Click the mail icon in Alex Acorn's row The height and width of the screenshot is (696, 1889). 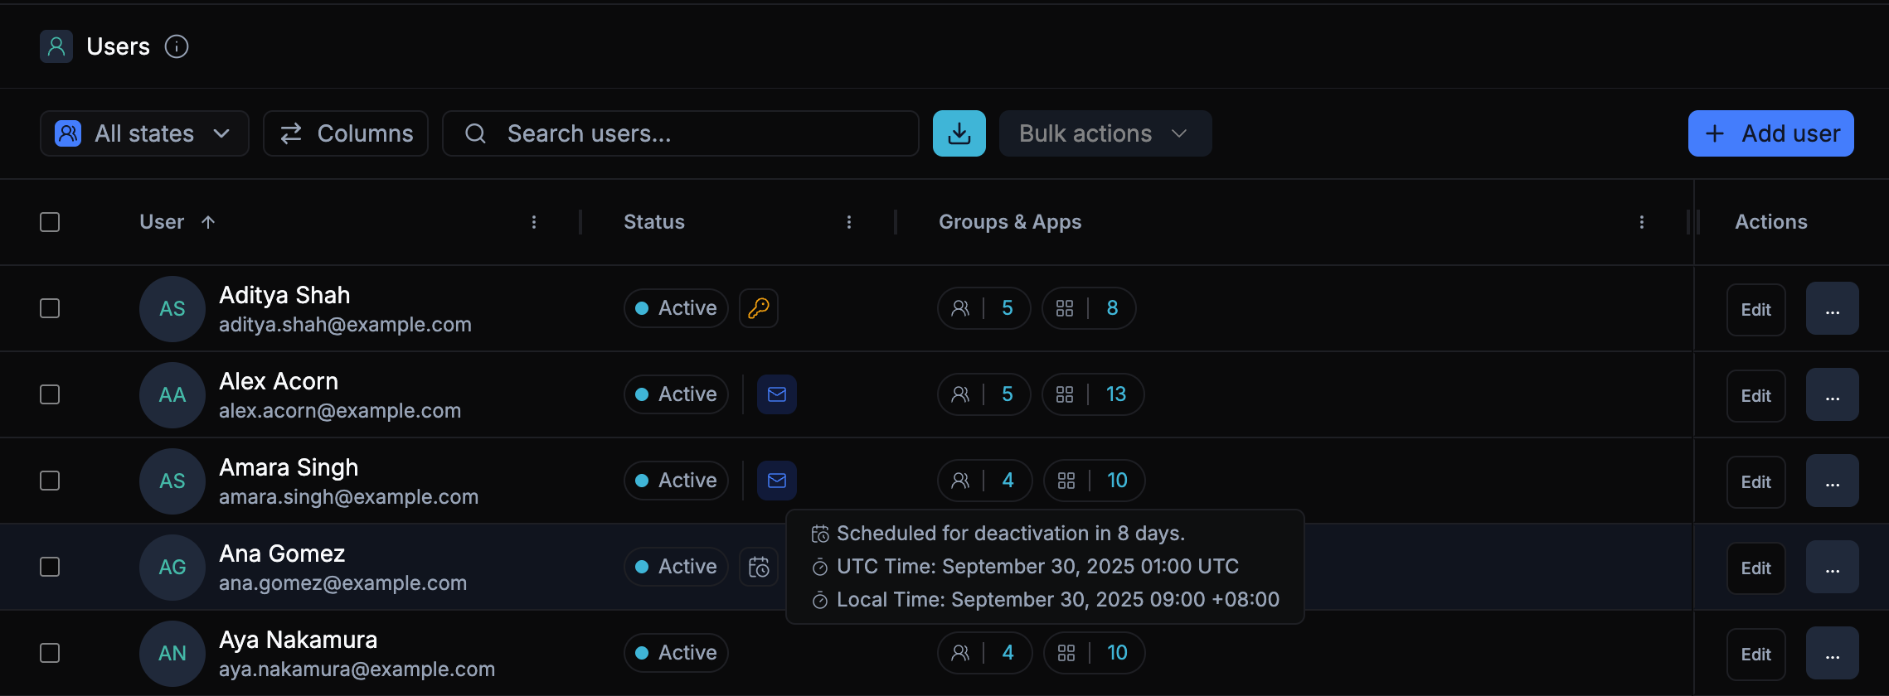click(x=776, y=394)
